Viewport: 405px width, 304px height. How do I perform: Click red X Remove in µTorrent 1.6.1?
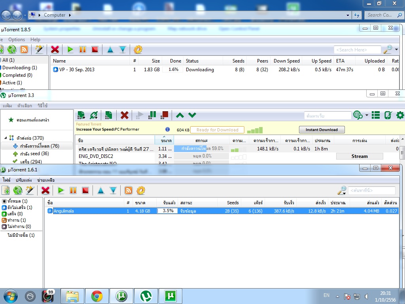tap(45, 190)
